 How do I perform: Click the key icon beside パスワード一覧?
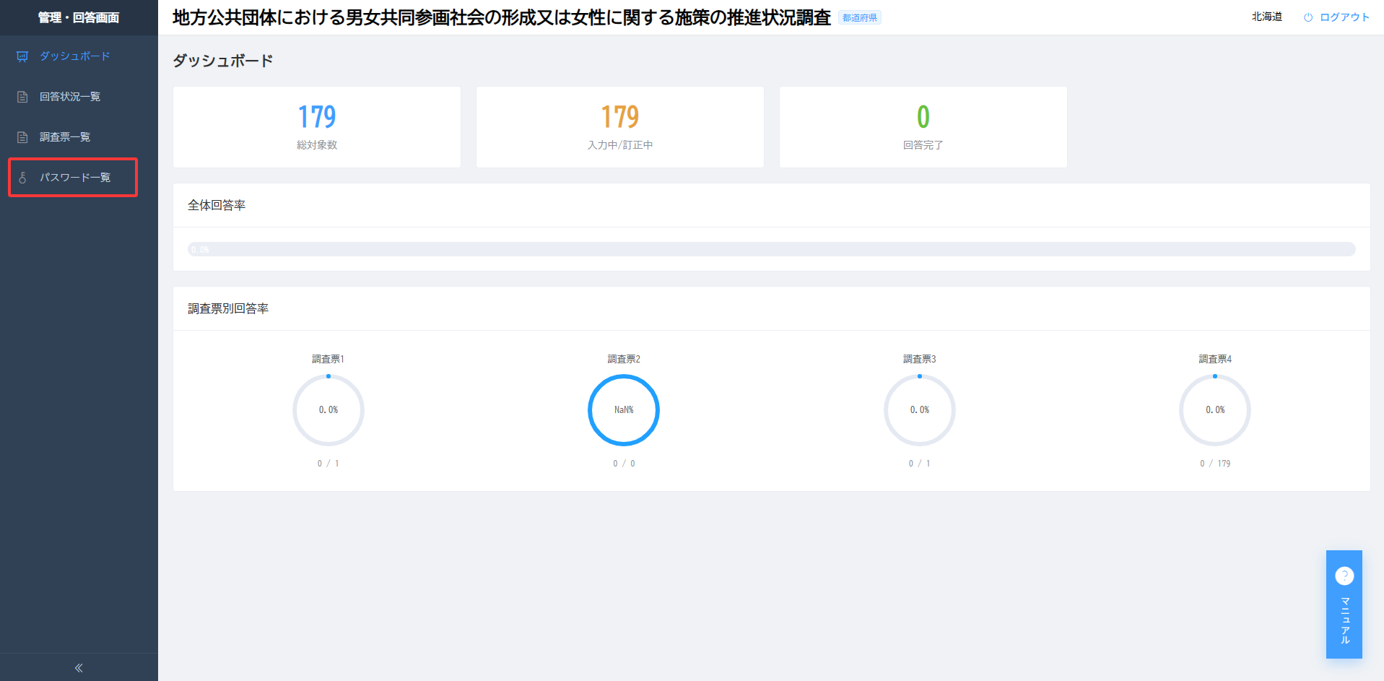[22, 178]
